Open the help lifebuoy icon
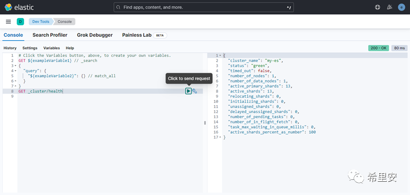This screenshot has height=195, width=410. (378, 7)
